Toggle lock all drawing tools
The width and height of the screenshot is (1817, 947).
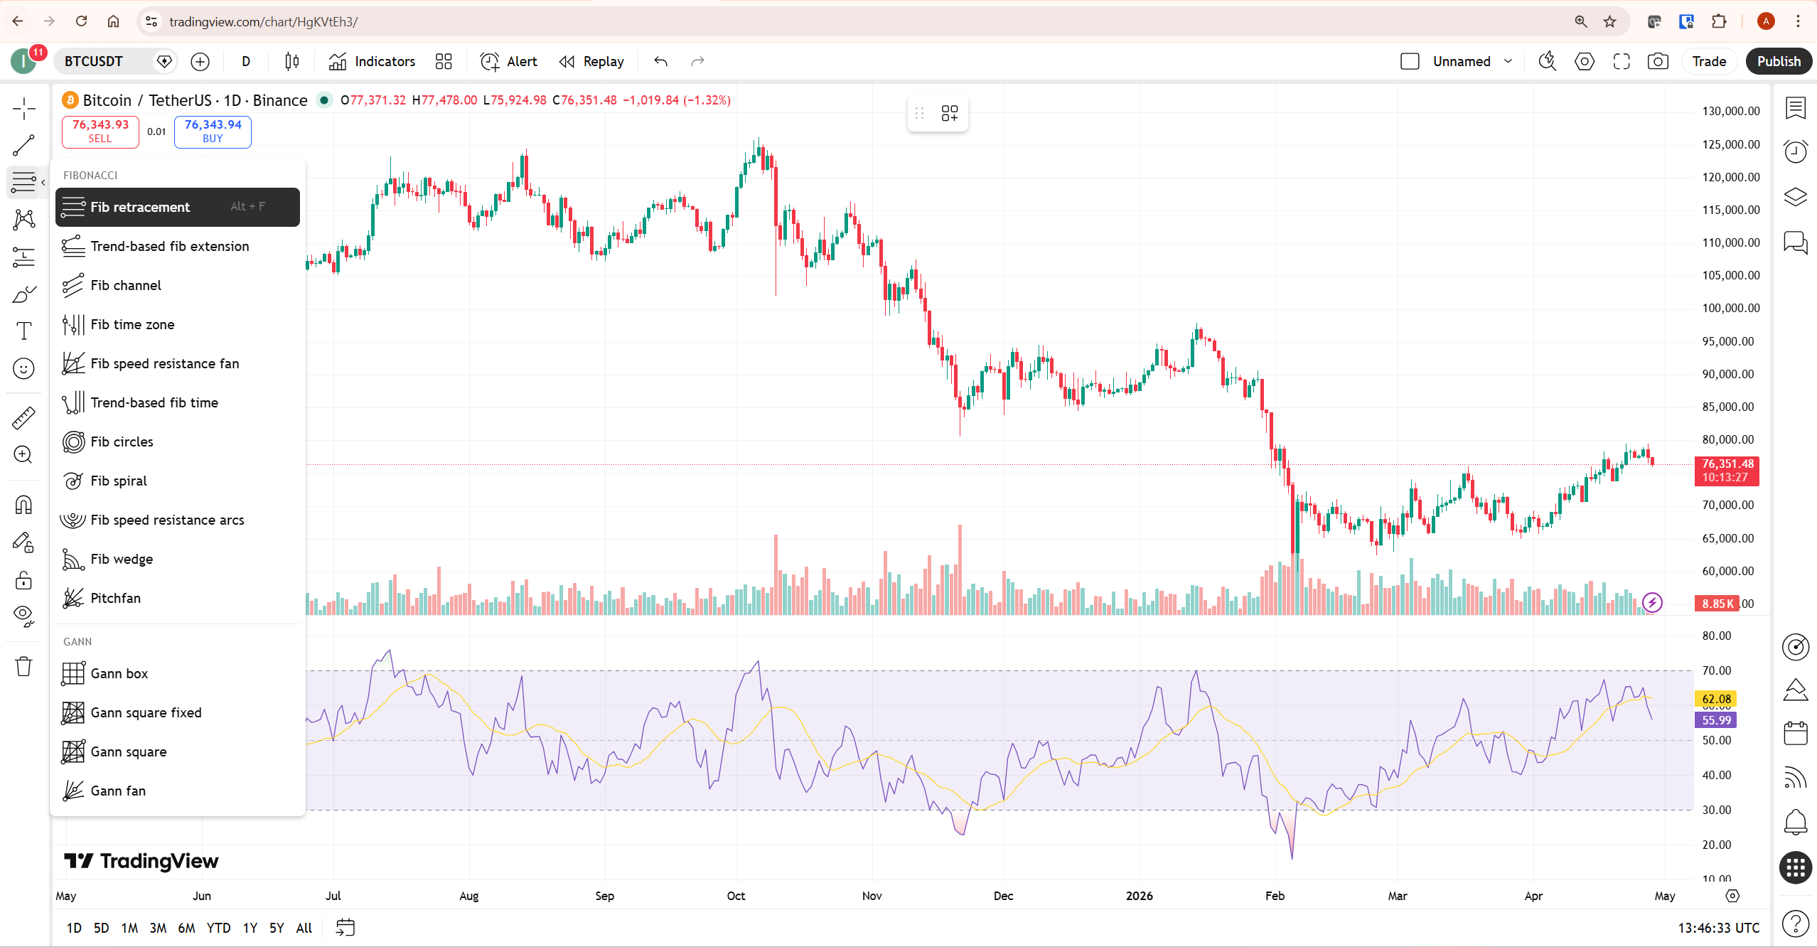(x=23, y=580)
